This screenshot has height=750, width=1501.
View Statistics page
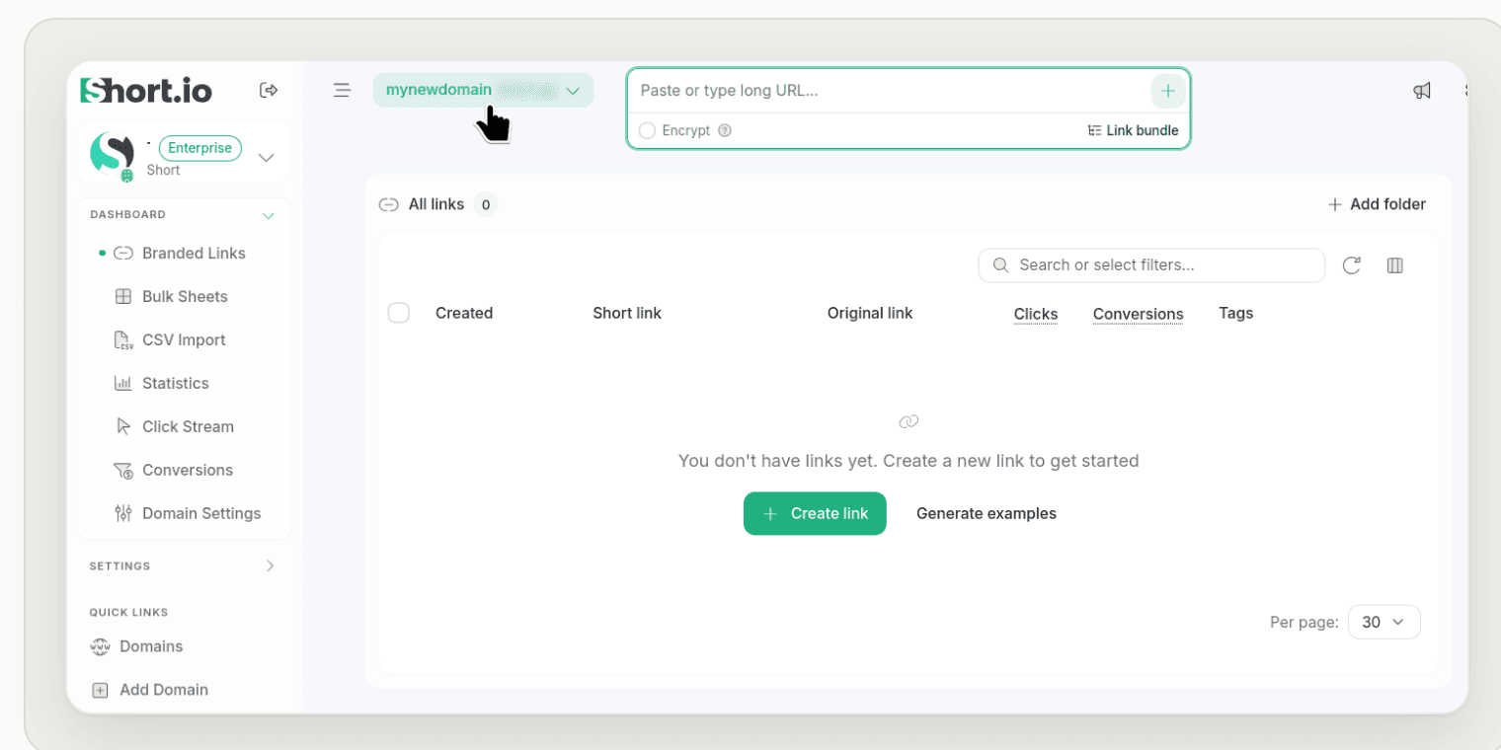[x=176, y=383]
